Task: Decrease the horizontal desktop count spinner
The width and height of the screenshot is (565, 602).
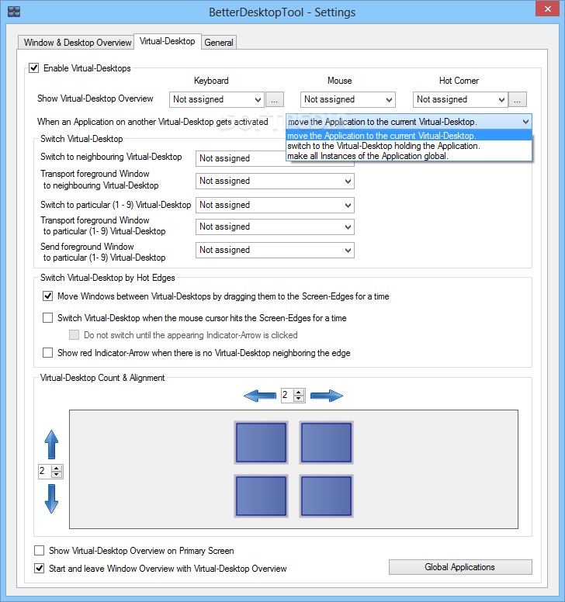Action: click(299, 399)
